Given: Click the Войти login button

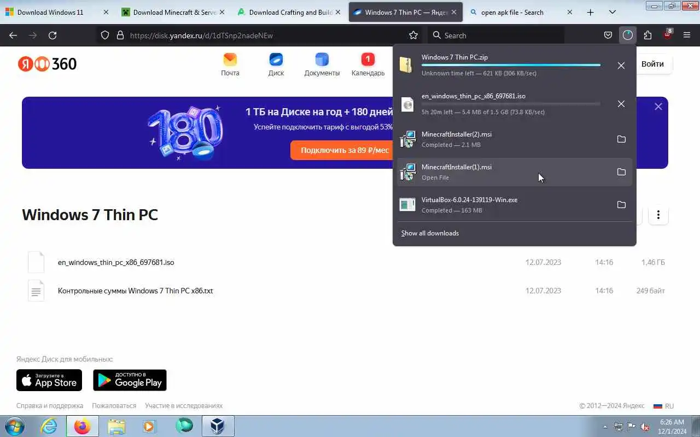Looking at the screenshot, I should [x=652, y=64].
